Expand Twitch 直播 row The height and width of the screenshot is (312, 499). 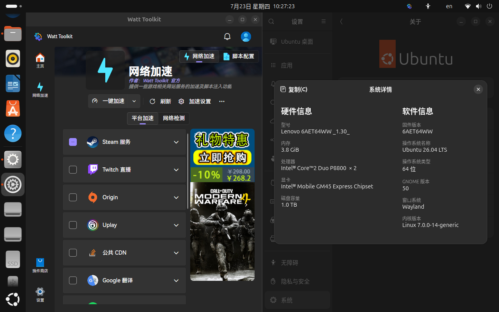(176, 170)
